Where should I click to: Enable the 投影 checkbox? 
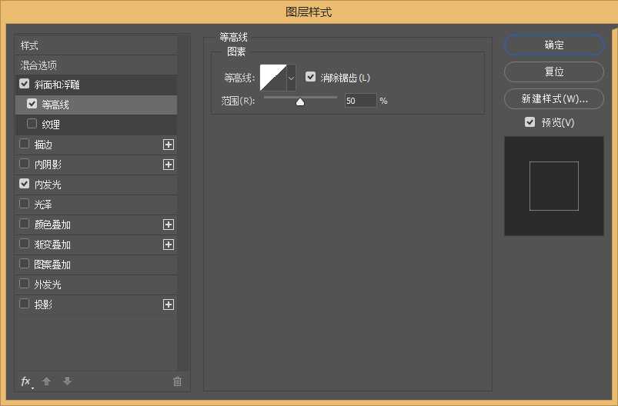tap(25, 304)
